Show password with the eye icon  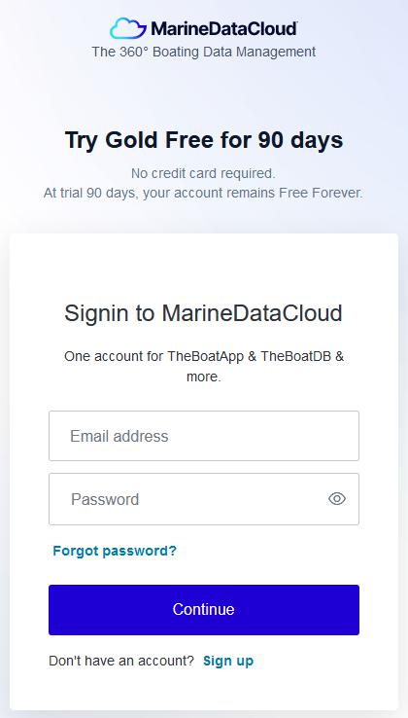pyautogui.click(x=337, y=499)
